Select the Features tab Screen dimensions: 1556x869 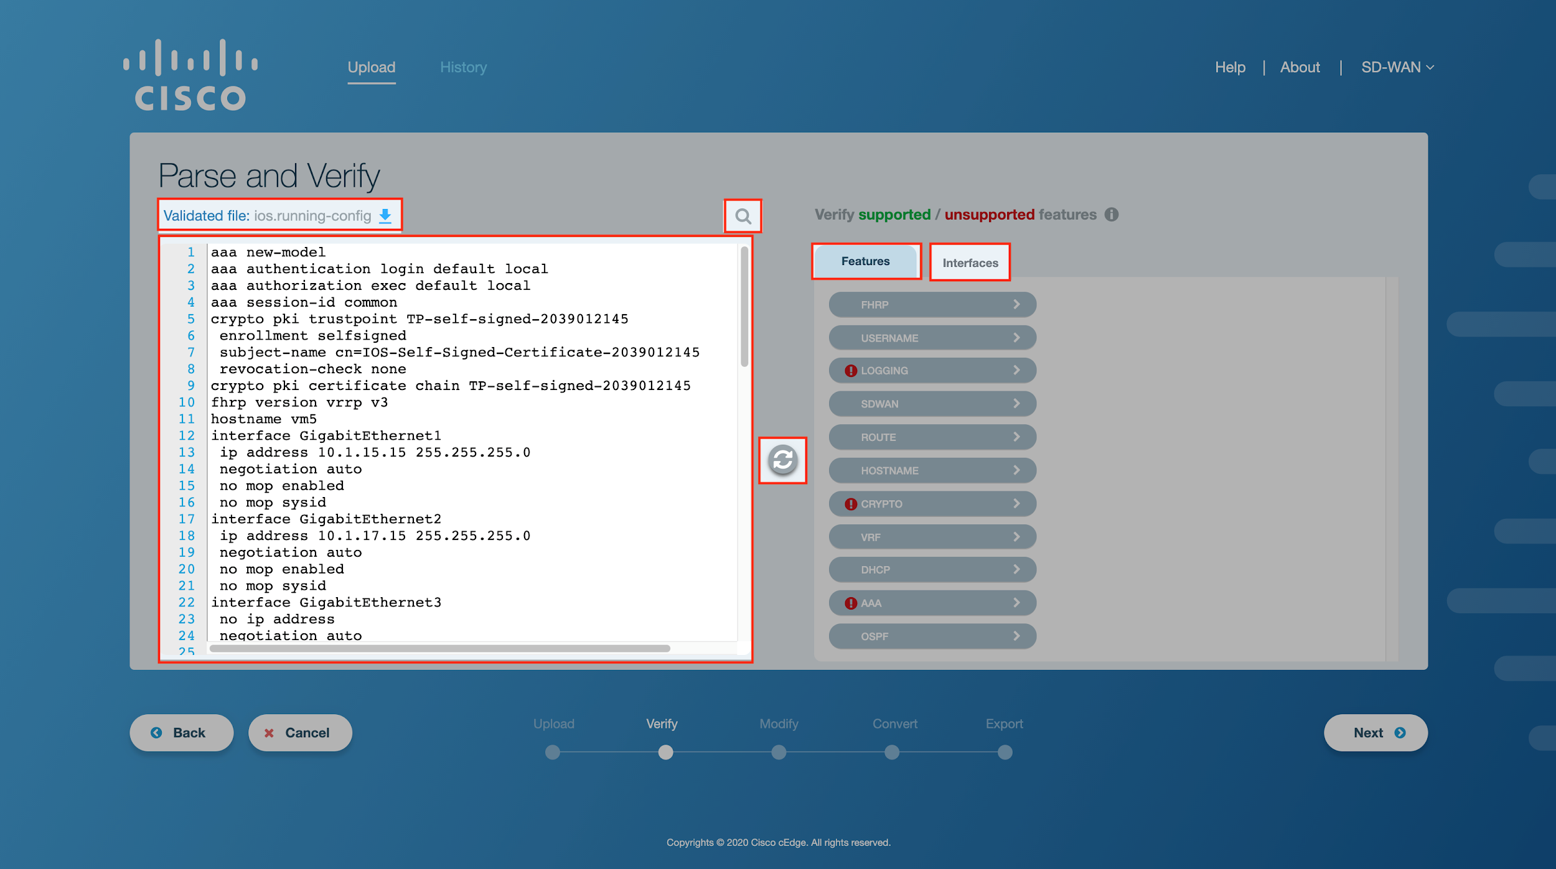[x=863, y=261]
